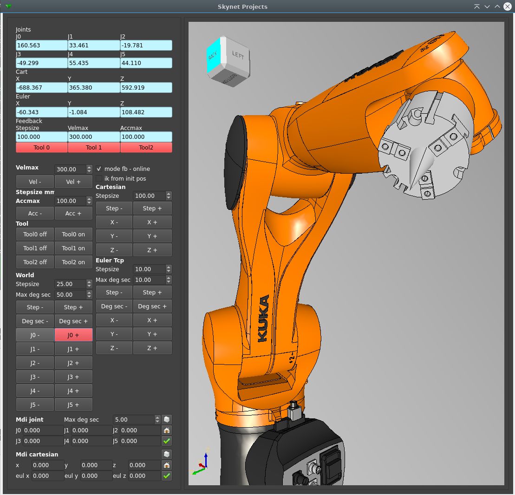Click the BACK face of the view cube
515x495 pixels.
[213, 55]
